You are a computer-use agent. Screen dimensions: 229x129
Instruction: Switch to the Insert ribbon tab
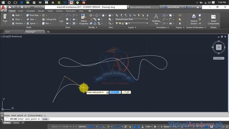21,11
